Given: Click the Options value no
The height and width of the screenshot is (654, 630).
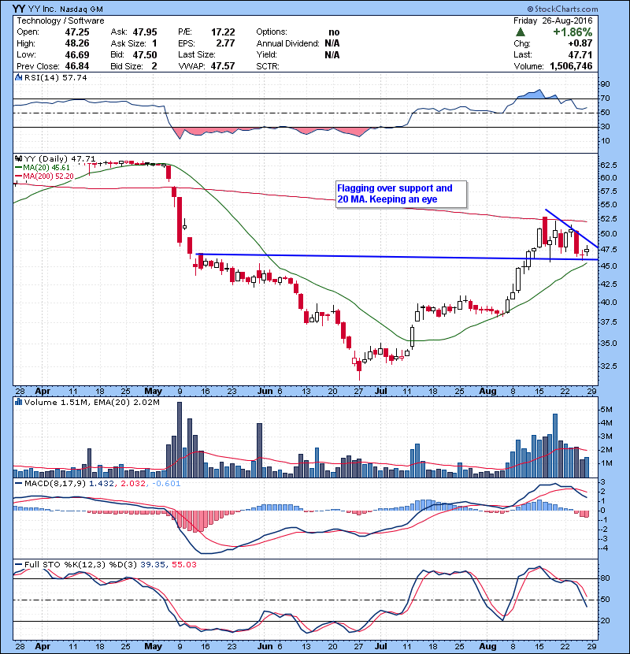Looking at the screenshot, I should [x=334, y=32].
